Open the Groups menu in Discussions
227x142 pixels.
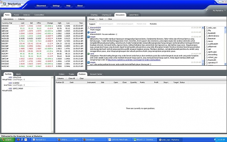(x=92, y=19)
